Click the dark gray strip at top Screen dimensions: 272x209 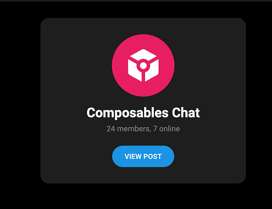tap(136, 1)
